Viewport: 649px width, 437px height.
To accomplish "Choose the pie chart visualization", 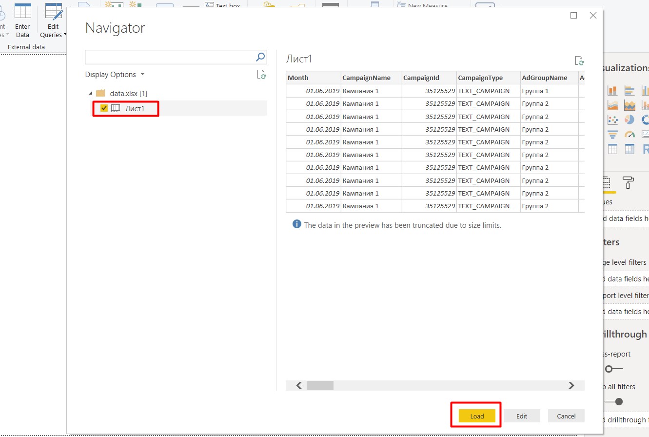I will (x=629, y=120).
